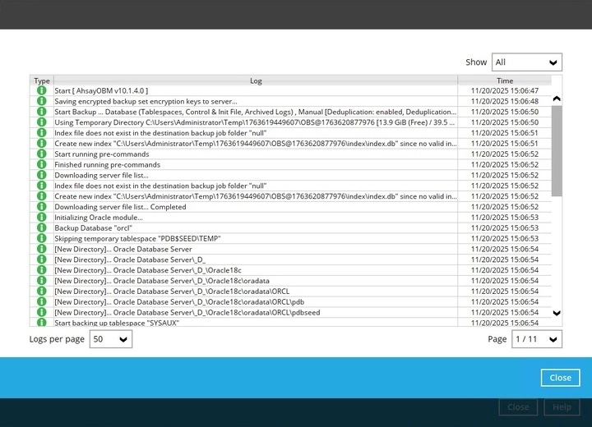Click the scrollbar up arrow
The height and width of the screenshot is (427, 592).
tap(557, 99)
